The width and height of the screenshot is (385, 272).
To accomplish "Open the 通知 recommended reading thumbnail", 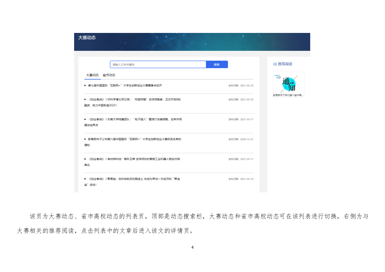I will coord(289,82).
